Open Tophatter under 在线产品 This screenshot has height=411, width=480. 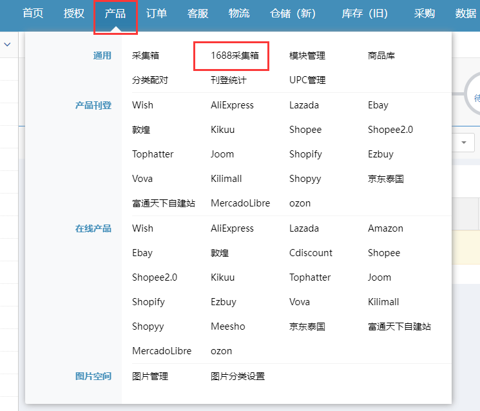coord(310,277)
